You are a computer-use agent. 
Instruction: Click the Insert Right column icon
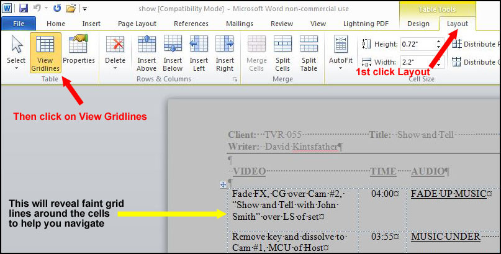225,53
